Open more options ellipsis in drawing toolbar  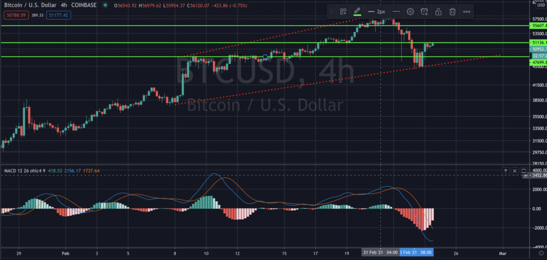tap(467, 12)
